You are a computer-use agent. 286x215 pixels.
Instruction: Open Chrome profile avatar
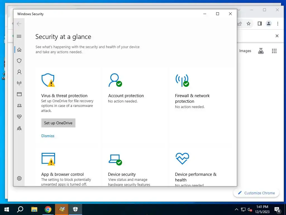pos(268,24)
